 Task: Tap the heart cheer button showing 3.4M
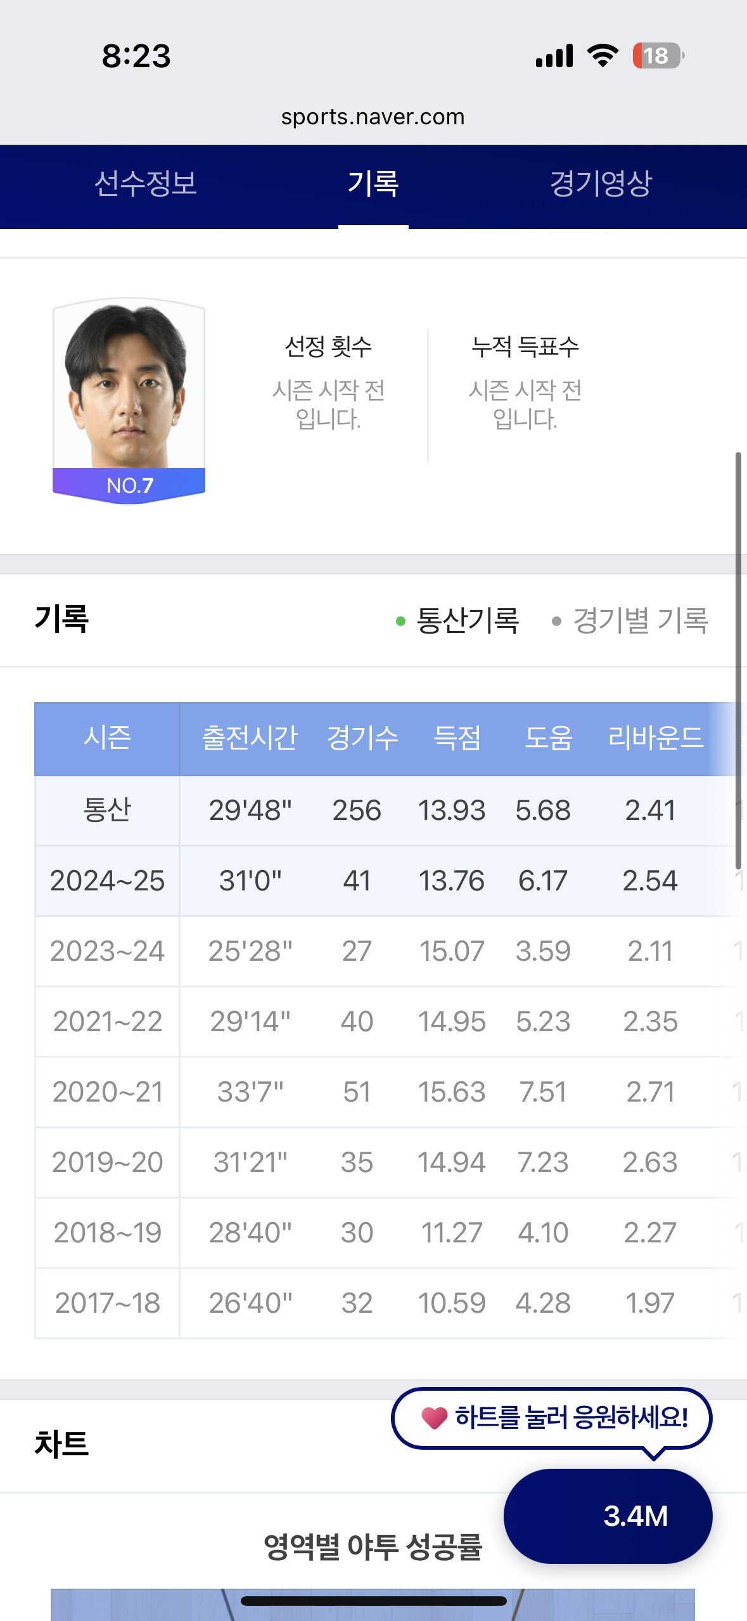click(607, 1516)
